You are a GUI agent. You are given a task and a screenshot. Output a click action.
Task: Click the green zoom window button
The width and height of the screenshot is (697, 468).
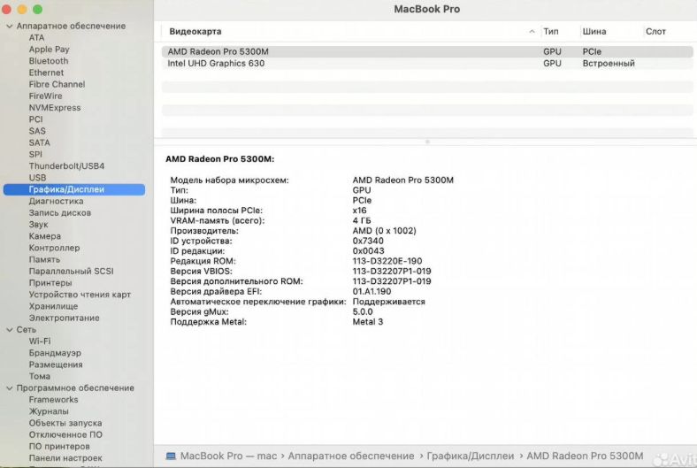click(x=38, y=9)
